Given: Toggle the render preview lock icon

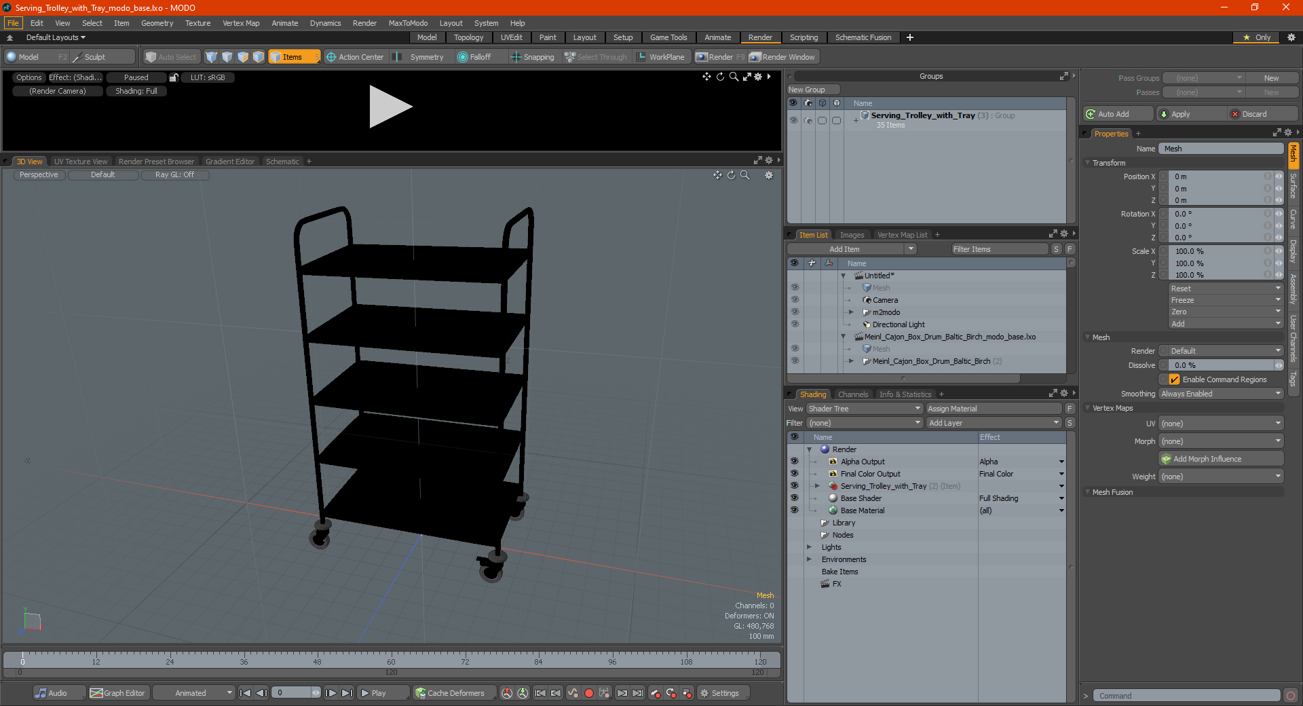Looking at the screenshot, I should tap(174, 77).
